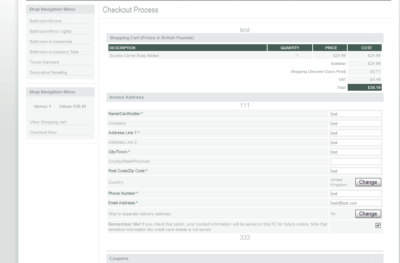Click into the Email Address field
400x263 pixels.
(x=356, y=203)
